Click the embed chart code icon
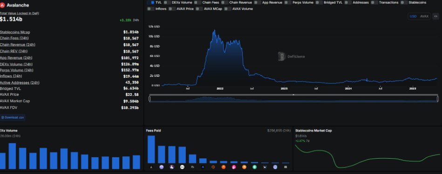 (435, 16)
